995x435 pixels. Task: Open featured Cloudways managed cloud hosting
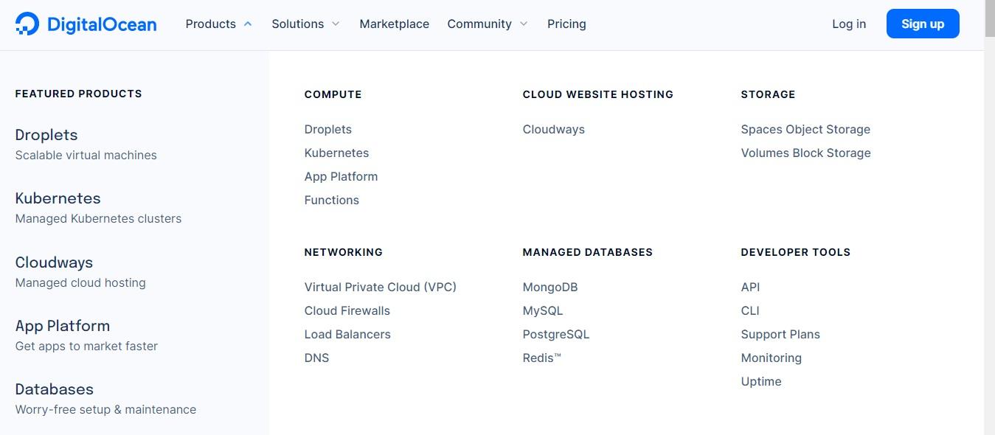(x=80, y=271)
